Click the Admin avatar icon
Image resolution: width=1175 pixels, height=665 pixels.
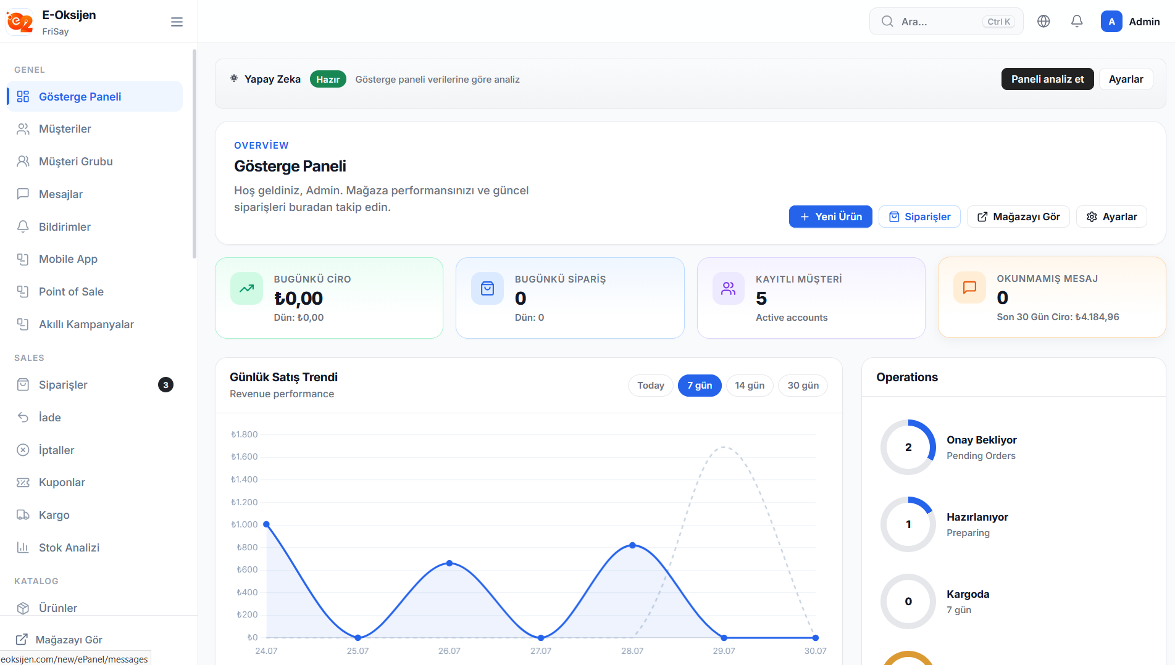pos(1111,22)
